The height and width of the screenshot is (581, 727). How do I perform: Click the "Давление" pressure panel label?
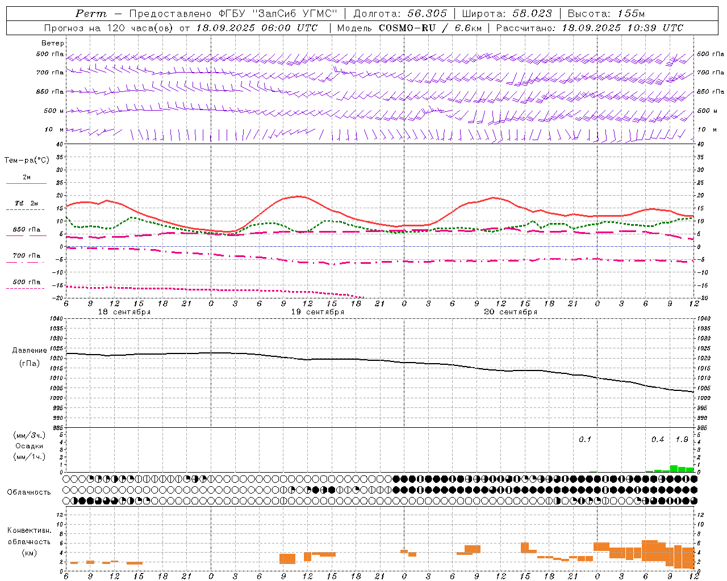pos(30,351)
